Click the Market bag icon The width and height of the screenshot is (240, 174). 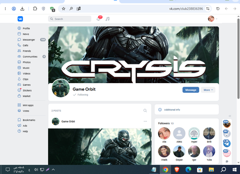[x=19, y=96]
